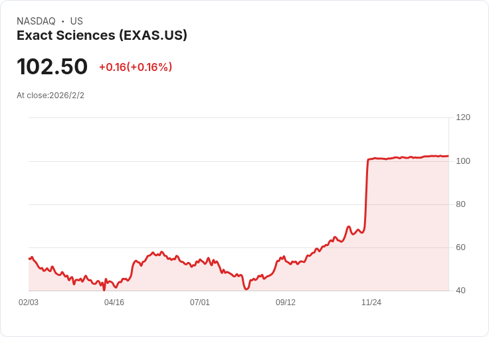Viewport: 489px width, 337px height.
Task: Click the 102.50 price value
Action: 52,66
